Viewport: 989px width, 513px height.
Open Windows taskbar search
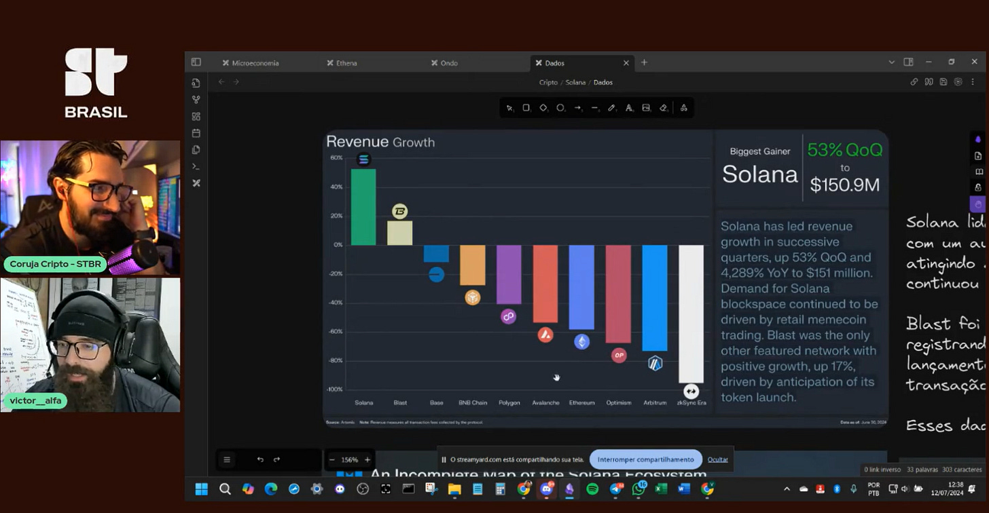225,489
